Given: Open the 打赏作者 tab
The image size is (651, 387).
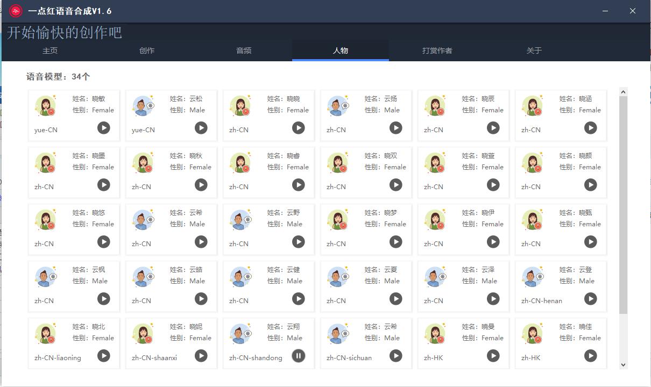Looking at the screenshot, I should (x=437, y=51).
